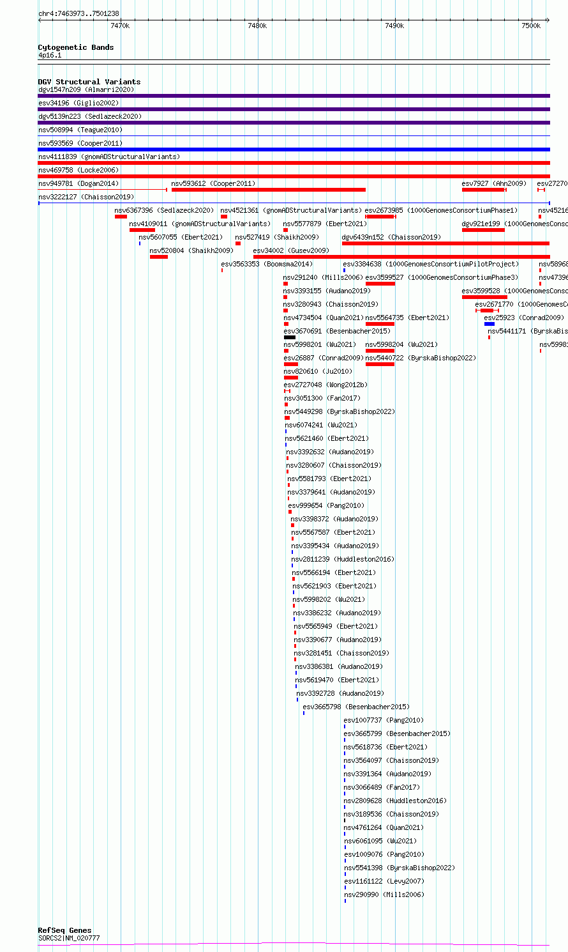Select the nsv520804 (Shaikh2009) label

[191, 250]
